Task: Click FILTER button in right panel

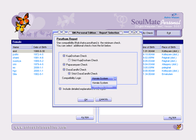Action: click(172, 118)
